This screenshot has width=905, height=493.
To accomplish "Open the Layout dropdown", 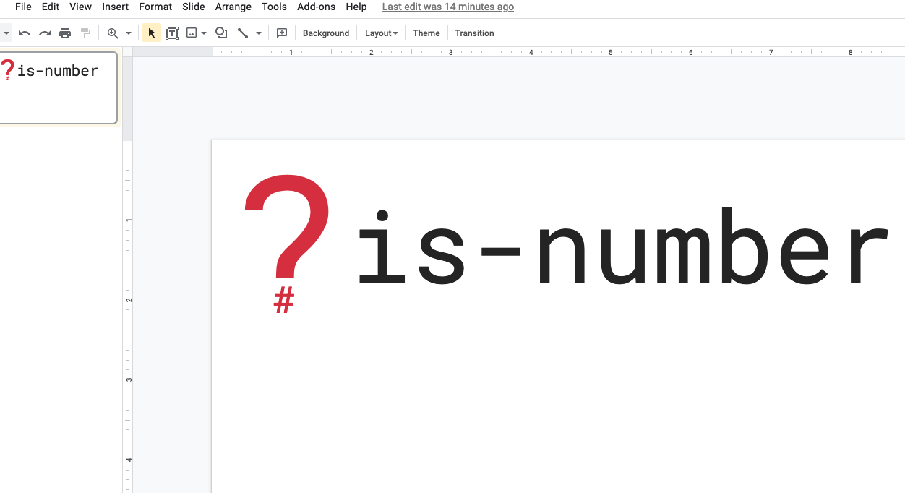I will [380, 33].
